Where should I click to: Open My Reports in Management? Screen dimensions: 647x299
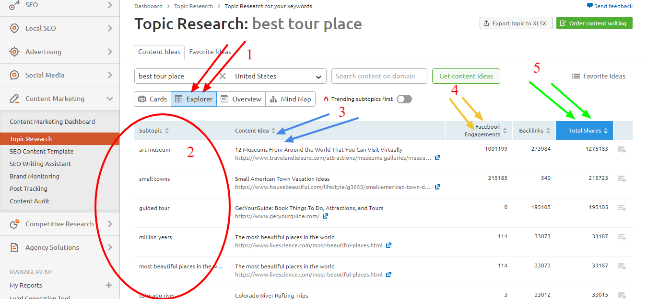tap(26, 285)
